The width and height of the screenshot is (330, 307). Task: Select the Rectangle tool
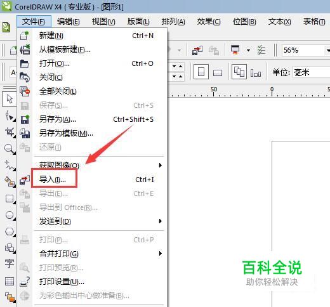(10, 199)
